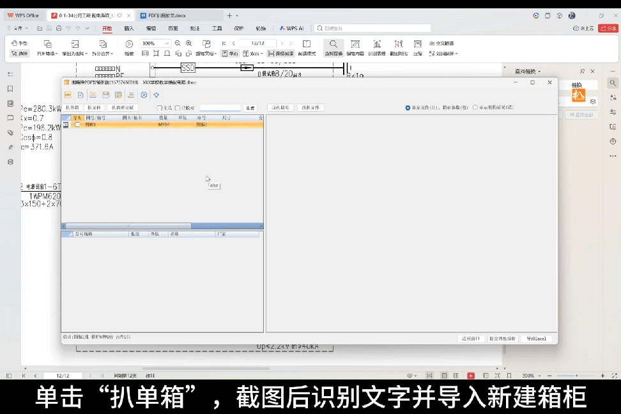Select the 显示元件 radio button
The width and height of the screenshot is (621, 414).
[408, 107]
